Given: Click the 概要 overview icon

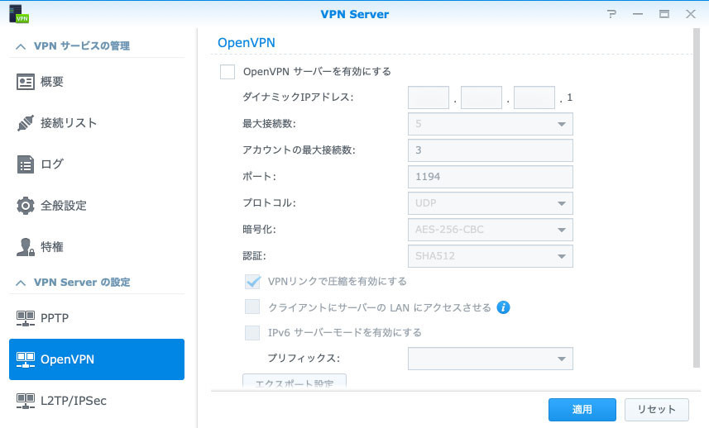Looking at the screenshot, I should 26,82.
